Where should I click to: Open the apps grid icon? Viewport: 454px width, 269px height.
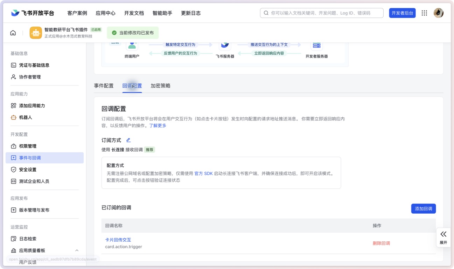424,13
